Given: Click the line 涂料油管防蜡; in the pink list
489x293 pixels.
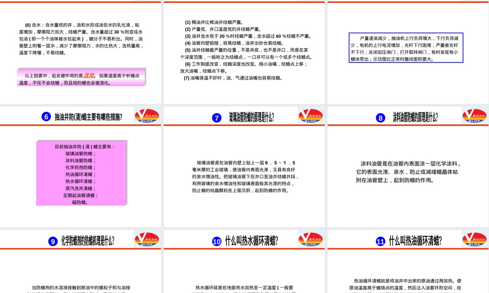Looking at the screenshot, I should 81,161.
